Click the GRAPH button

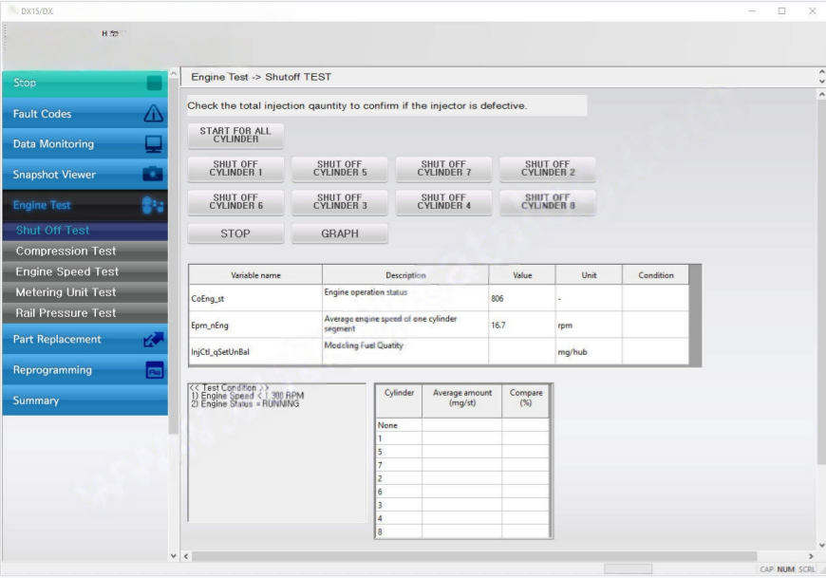click(340, 233)
